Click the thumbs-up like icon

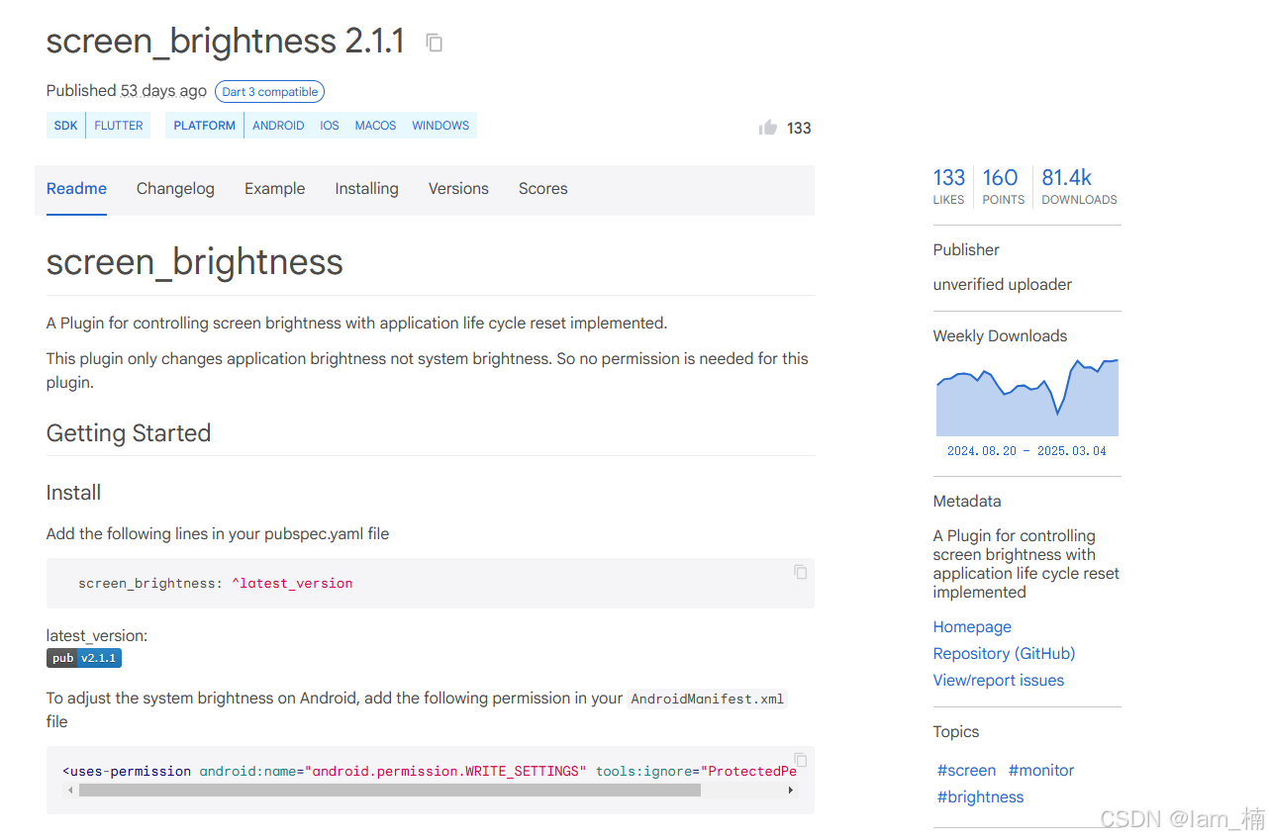[768, 128]
